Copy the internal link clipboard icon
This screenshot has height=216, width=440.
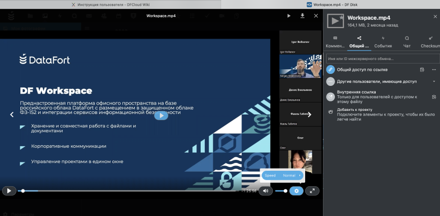434,97
